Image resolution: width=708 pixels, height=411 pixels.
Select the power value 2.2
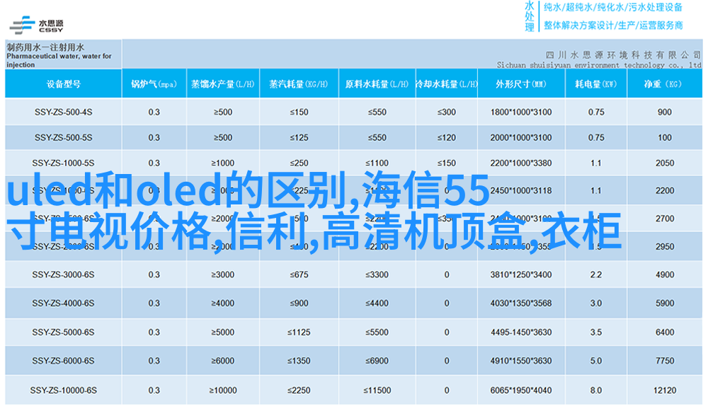click(x=596, y=274)
